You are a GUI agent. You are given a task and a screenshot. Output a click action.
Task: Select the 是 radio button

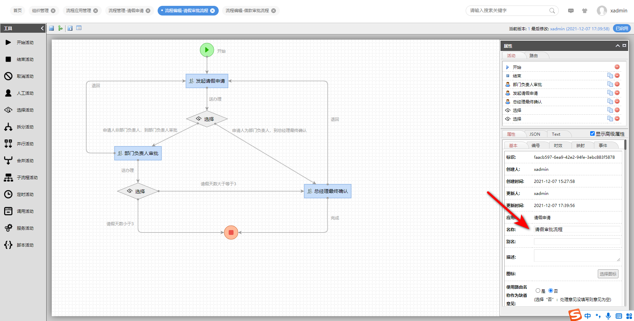[x=538, y=291]
